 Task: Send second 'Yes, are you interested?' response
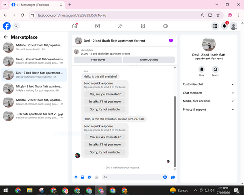[105, 137]
